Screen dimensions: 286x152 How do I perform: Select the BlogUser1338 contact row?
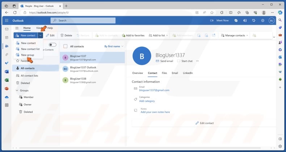[x=92, y=80]
